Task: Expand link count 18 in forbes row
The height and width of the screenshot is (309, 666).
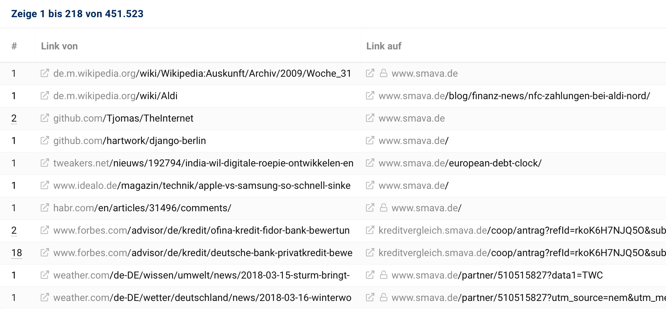Action: tap(16, 253)
